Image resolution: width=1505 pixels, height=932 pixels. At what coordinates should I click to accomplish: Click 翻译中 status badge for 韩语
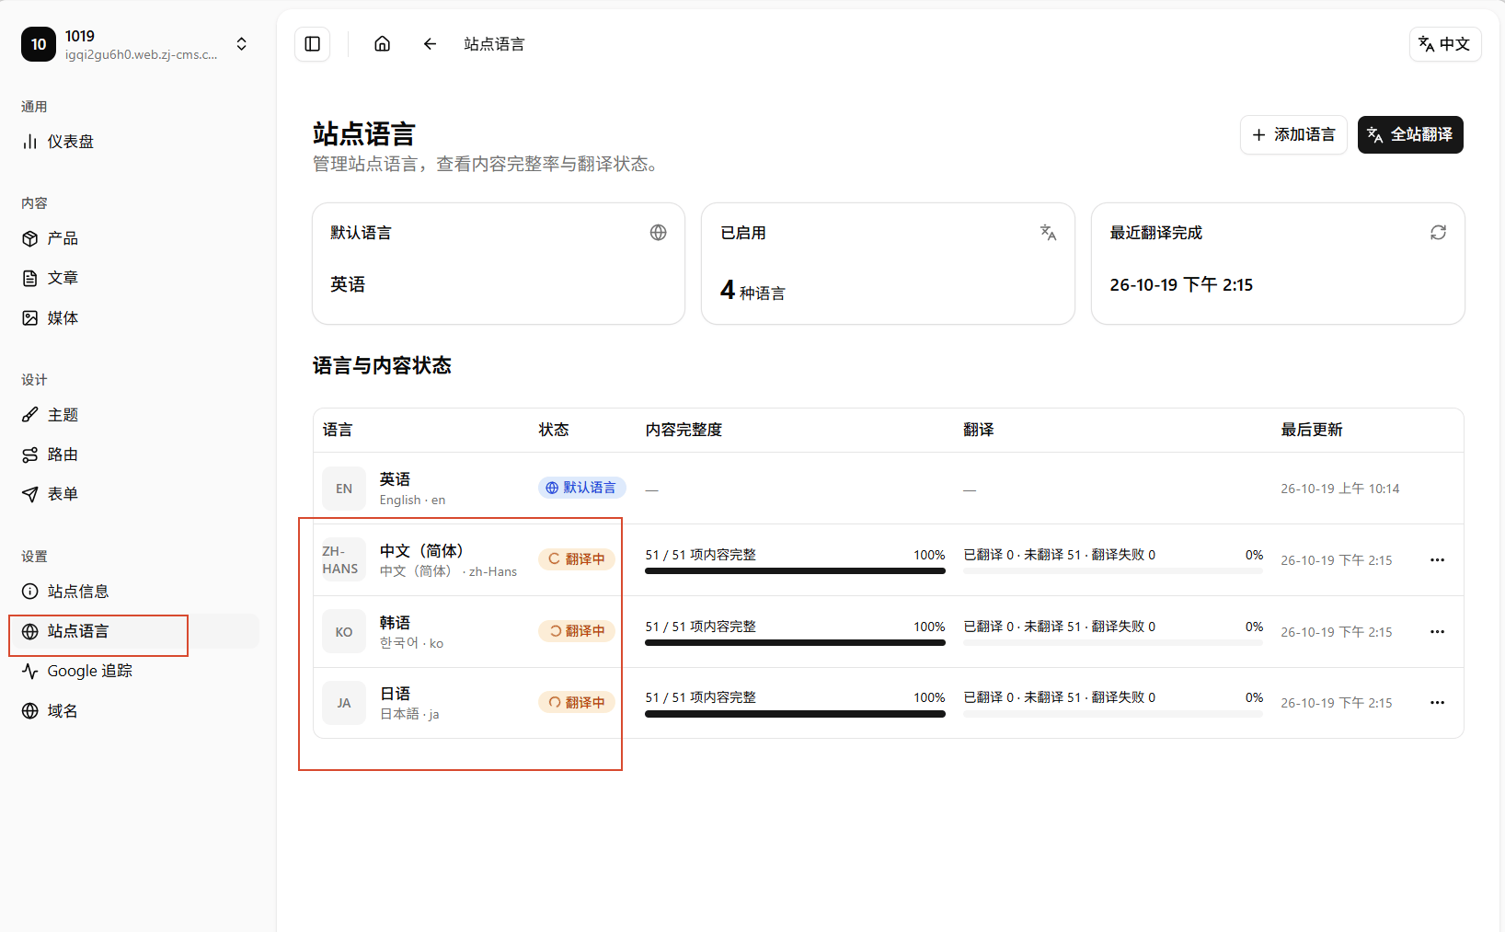click(577, 631)
